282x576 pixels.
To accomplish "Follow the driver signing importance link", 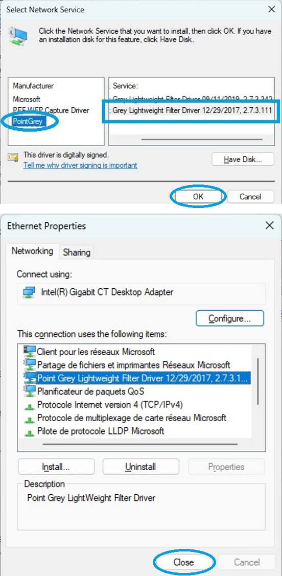I will tap(80, 165).
